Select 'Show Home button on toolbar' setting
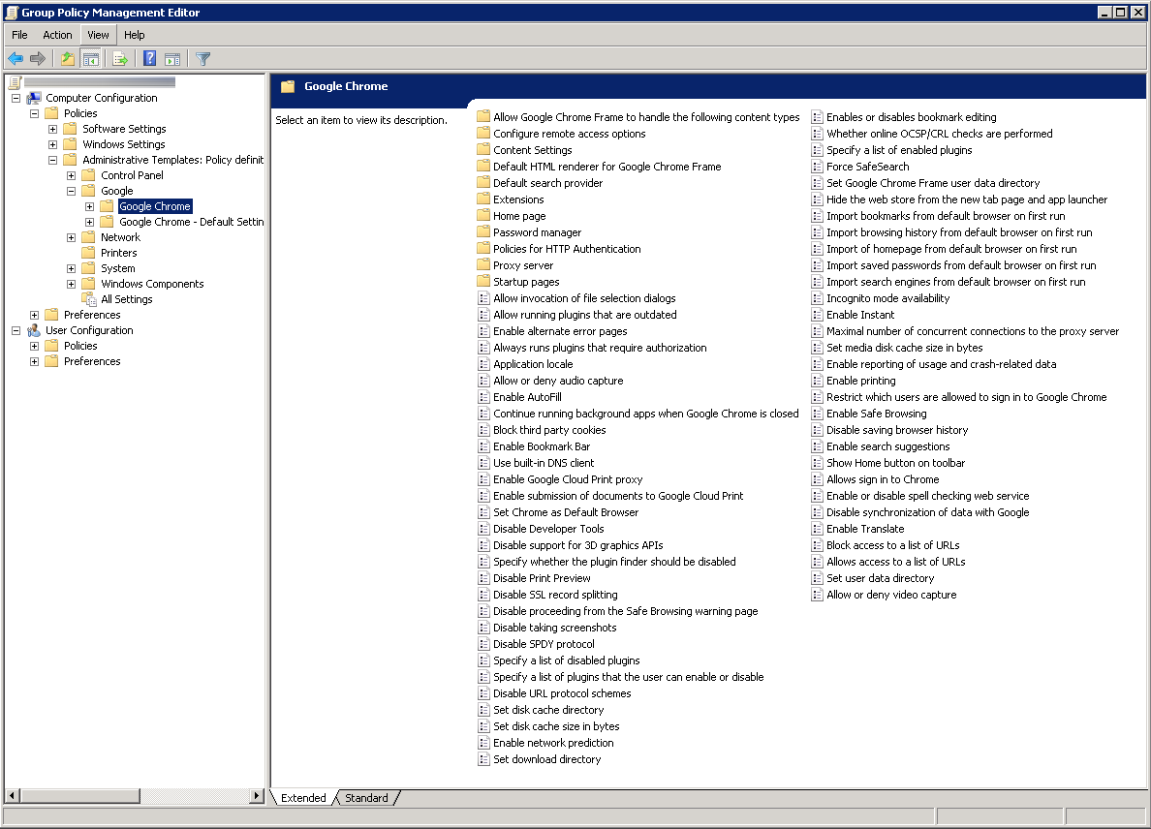 pyautogui.click(x=895, y=463)
